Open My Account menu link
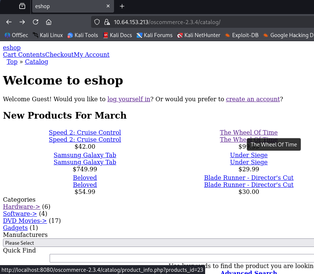The image size is (314, 274). (x=91, y=55)
